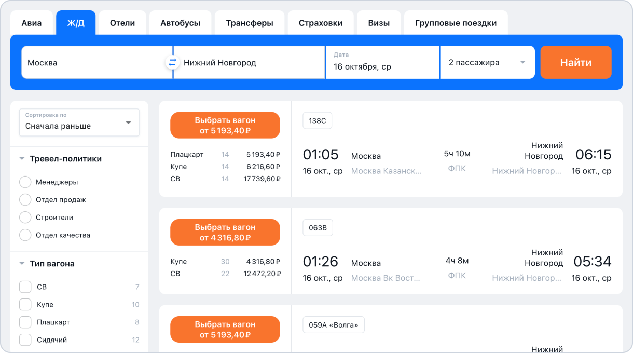Open the sorting dropdown "Сначала раньше"
The image size is (633, 353).
click(x=79, y=123)
